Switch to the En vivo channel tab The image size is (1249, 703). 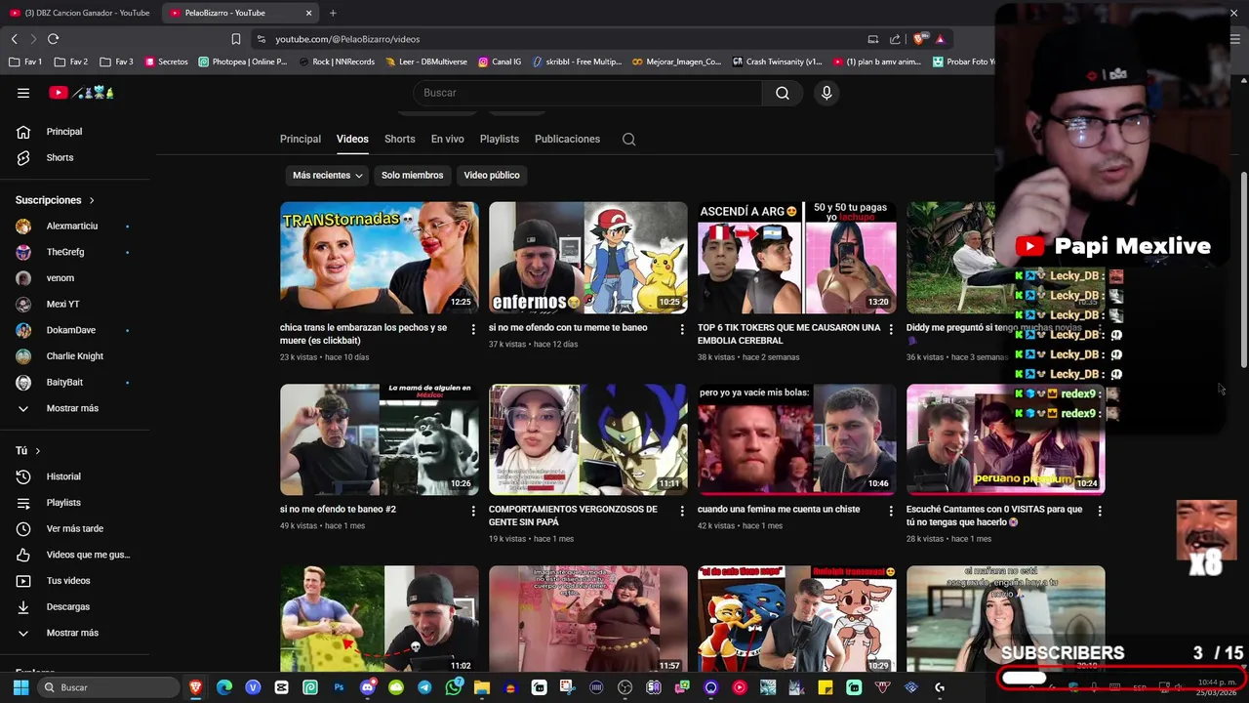coord(448,139)
